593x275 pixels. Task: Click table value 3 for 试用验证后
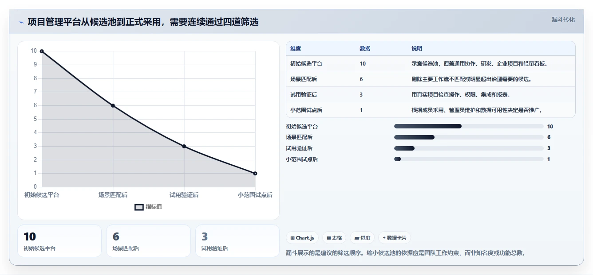361,95
